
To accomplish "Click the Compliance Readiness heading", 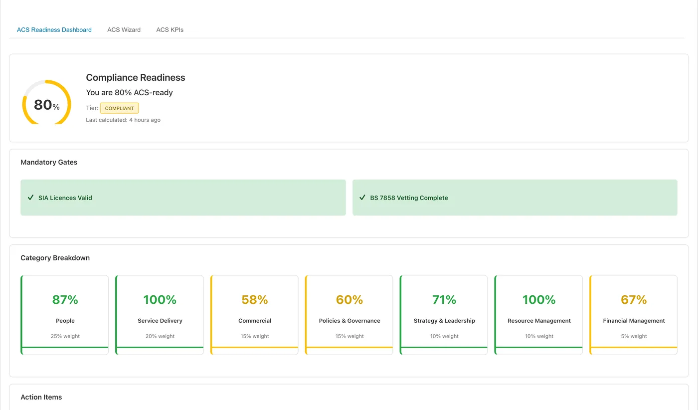I will 136,78.
